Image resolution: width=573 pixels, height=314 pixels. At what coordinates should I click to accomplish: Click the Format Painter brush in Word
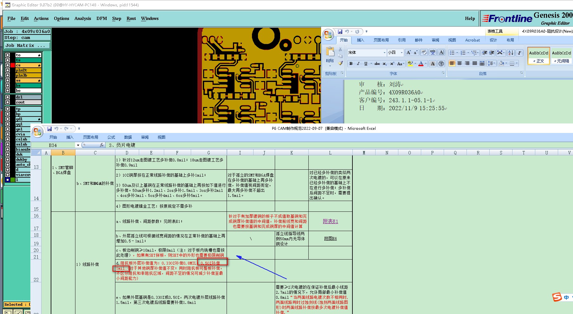coord(340,63)
